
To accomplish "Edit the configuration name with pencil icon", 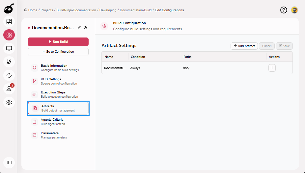I will tap(79, 28).
